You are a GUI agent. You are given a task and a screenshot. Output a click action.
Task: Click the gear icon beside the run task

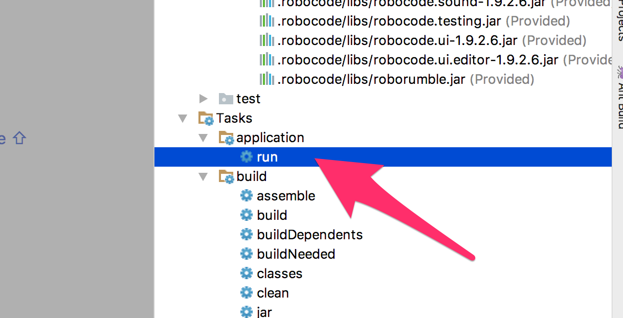[247, 157]
